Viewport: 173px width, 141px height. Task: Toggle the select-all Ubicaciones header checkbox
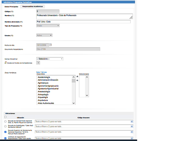point(5,117)
